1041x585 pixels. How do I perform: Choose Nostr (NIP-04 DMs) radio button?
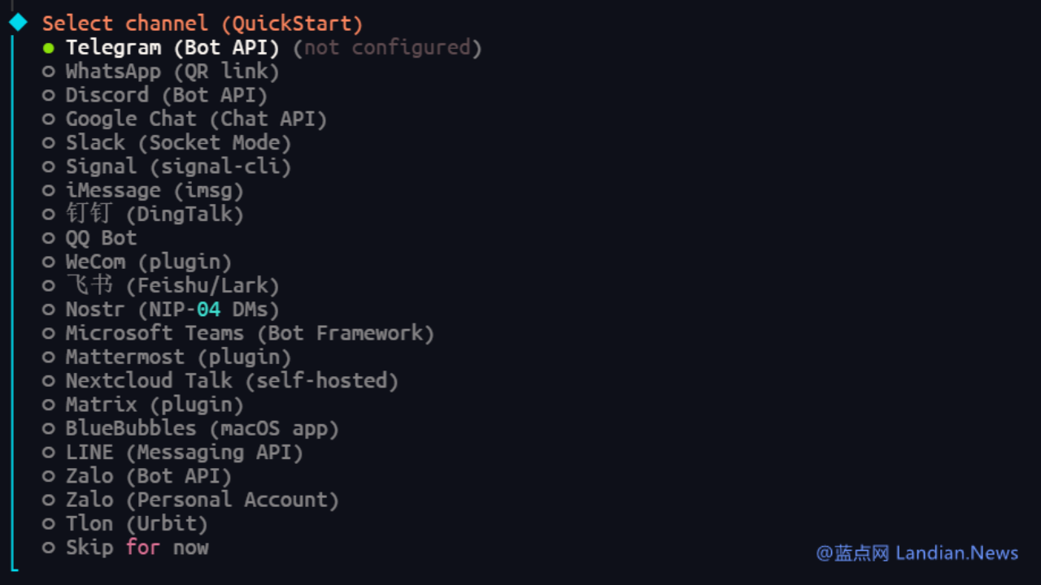point(49,310)
